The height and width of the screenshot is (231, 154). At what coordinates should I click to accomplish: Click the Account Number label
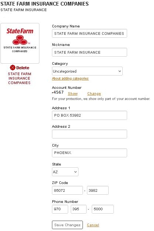(x=67, y=88)
